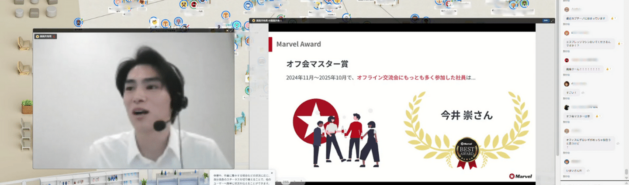This screenshot has height=185, width=629.
Task: Click the thumbs-up reaction on the エスプレッソマシン message
Action: pyautogui.click(x=620, y=44)
